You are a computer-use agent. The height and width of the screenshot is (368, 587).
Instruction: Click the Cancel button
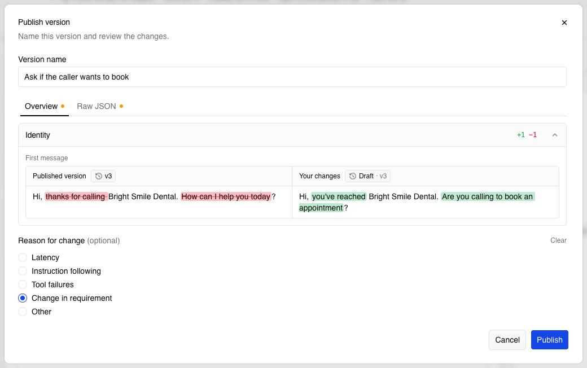click(507, 340)
